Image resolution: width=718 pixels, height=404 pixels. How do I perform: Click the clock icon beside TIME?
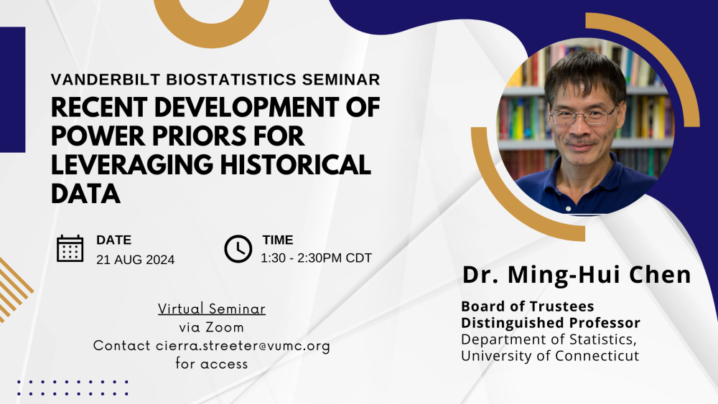click(238, 248)
